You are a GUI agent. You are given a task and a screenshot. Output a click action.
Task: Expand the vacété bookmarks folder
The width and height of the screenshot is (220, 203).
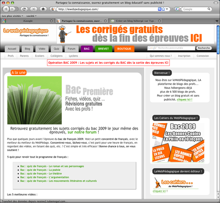pos(31,16)
